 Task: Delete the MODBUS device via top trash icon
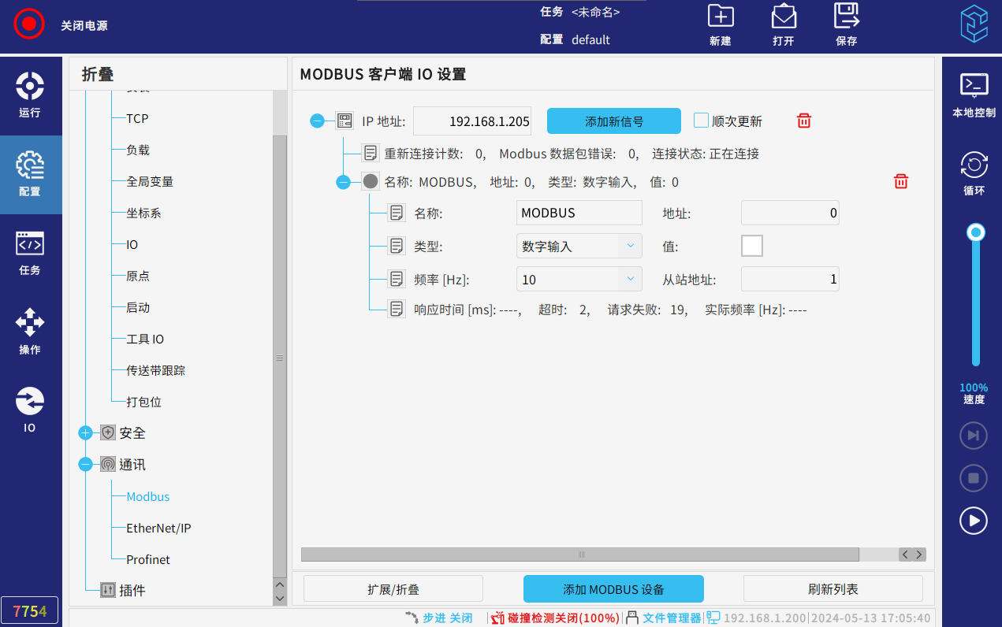point(803,121)
